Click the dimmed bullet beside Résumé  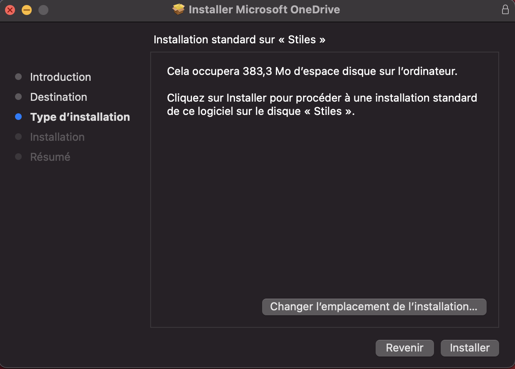click(x=18, y=157)
